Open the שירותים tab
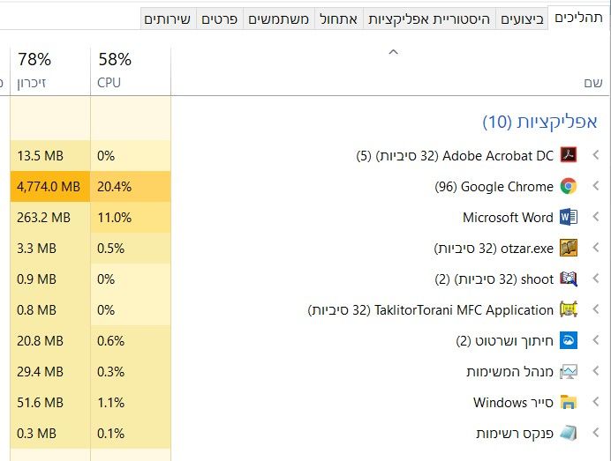611x461 pixels. coord(167,19)
